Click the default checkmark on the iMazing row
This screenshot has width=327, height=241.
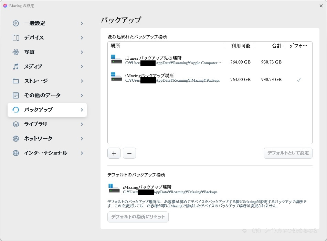[299, 80]
